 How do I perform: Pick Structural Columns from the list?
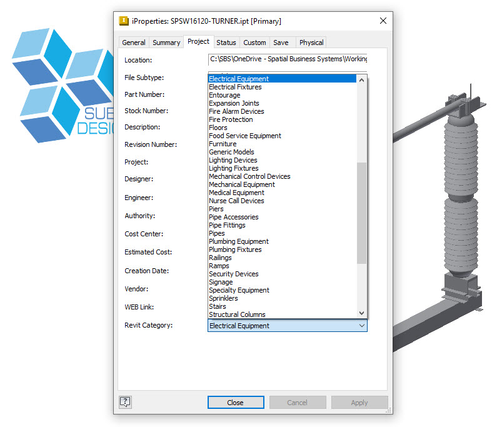tap(237, 314)
